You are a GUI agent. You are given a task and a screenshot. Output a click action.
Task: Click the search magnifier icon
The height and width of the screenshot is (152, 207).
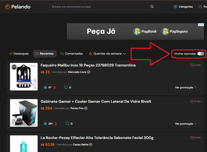click(152, 7)
